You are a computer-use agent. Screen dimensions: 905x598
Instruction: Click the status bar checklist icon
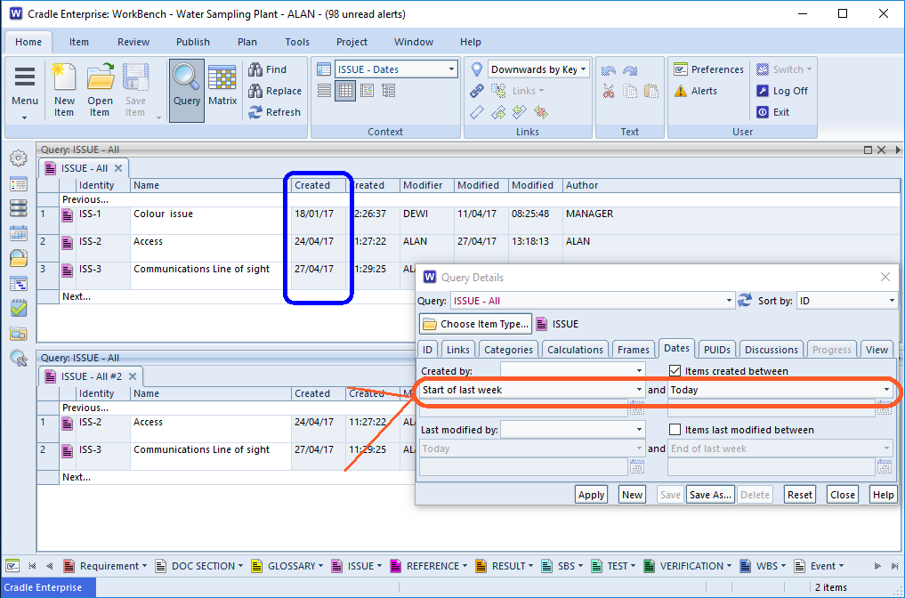tap(12, 566)
